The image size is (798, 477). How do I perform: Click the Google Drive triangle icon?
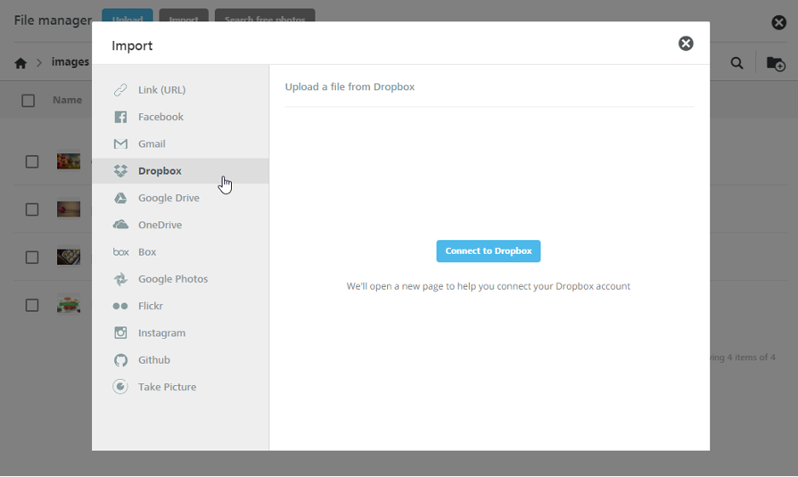click(120, 198)
